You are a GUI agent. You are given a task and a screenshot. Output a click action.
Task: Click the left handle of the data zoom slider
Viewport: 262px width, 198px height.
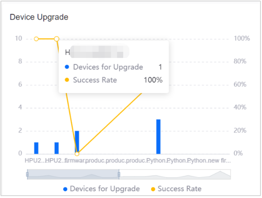pyautogui.click(x=27, y=174)
